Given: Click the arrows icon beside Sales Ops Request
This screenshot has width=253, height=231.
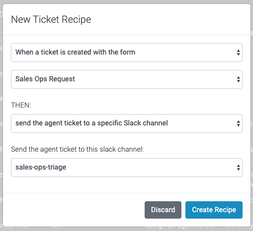Looking at the screenshot, I should pyautogui.click(x=238, y=79).
